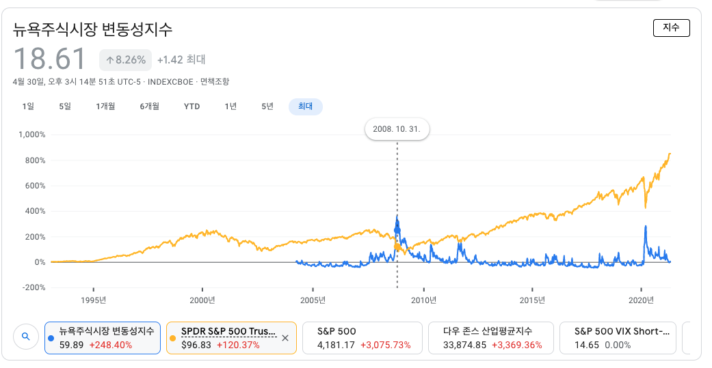Click the +248.40% volatility index value

[x=110, y=345]
